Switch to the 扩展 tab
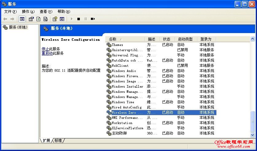 click(x=46, y=141)
